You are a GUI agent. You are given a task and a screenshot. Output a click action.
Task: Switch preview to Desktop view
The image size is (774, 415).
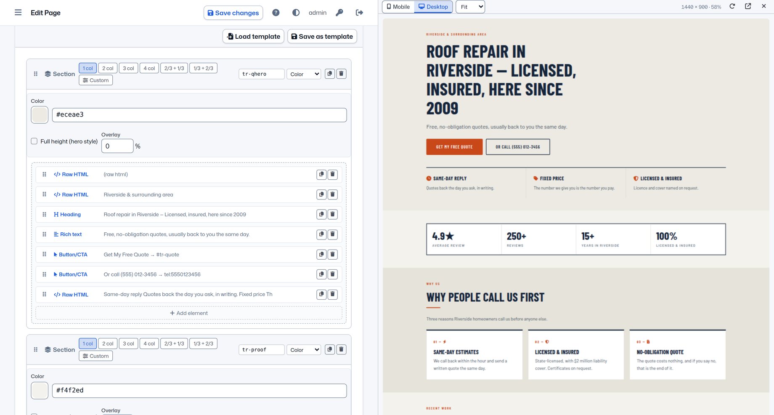pos(433,7)
